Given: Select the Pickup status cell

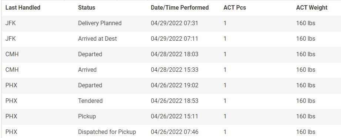Looking at the screenshot, I should point(87,117).
